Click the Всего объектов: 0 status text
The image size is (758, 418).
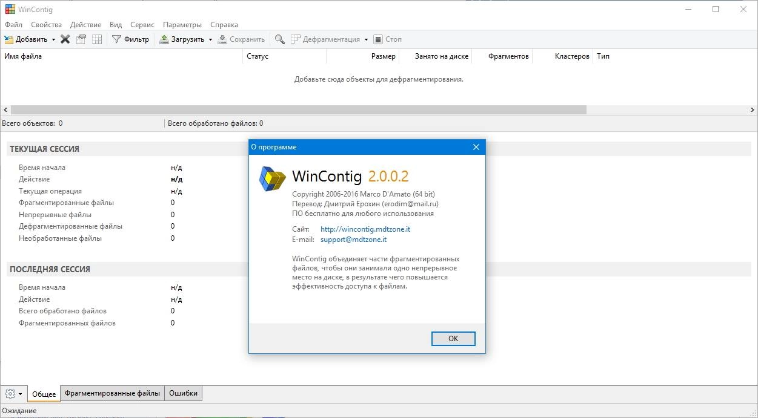[x=32, y=123]
